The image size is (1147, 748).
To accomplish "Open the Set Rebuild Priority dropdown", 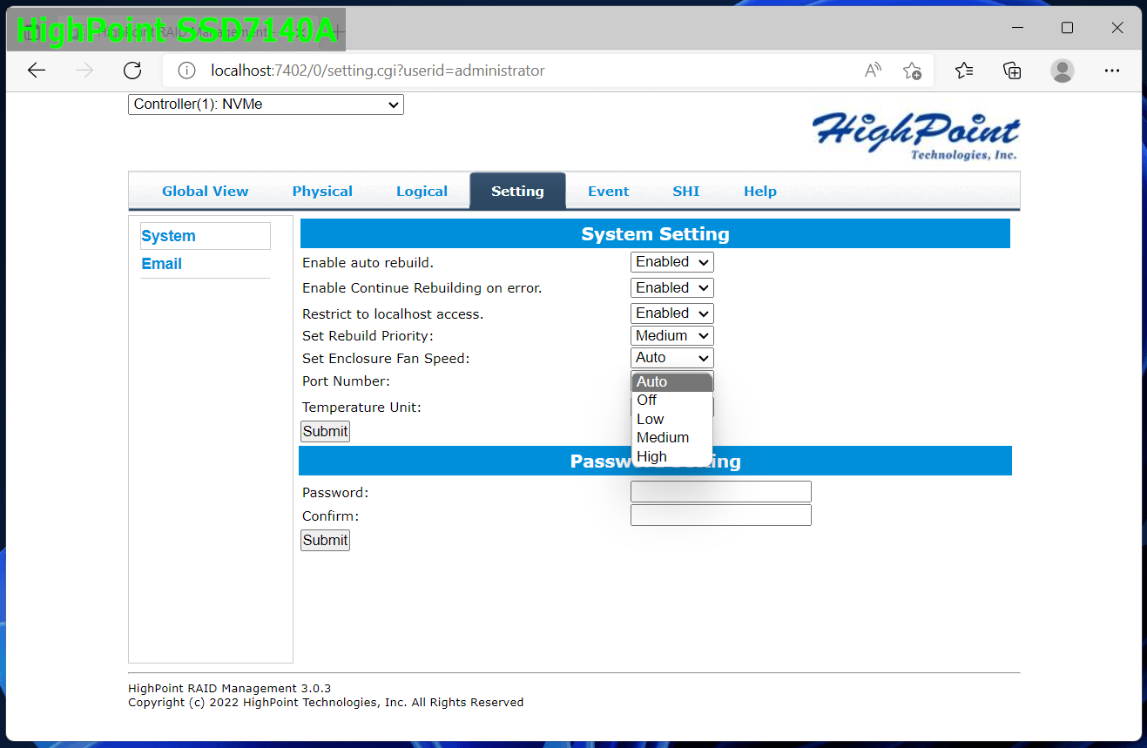I will 671,336.
